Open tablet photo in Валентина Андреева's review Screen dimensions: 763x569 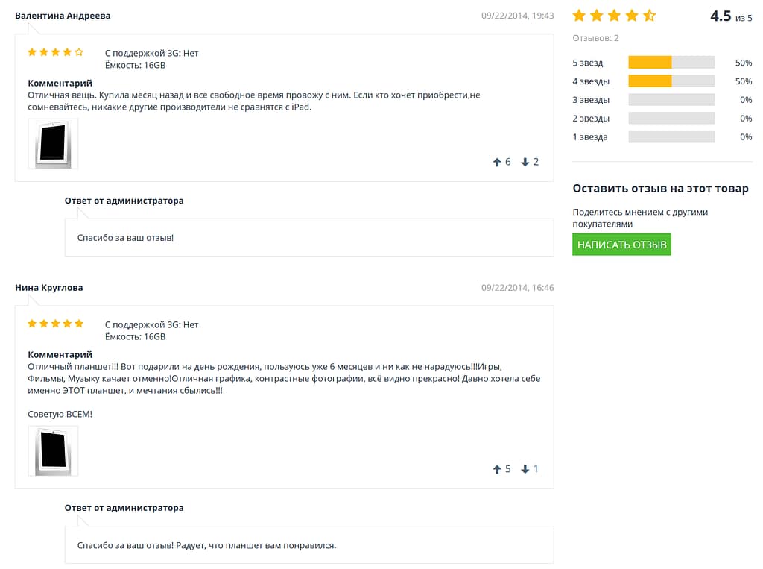(x=53, y=144)
